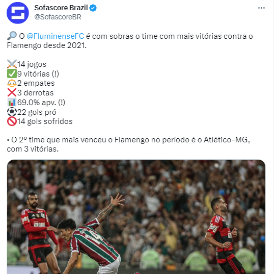This screenshot has width=276, height=274.
Task: Click the crossed swords emoji by 14 jogos
Action: pos(12,64)
